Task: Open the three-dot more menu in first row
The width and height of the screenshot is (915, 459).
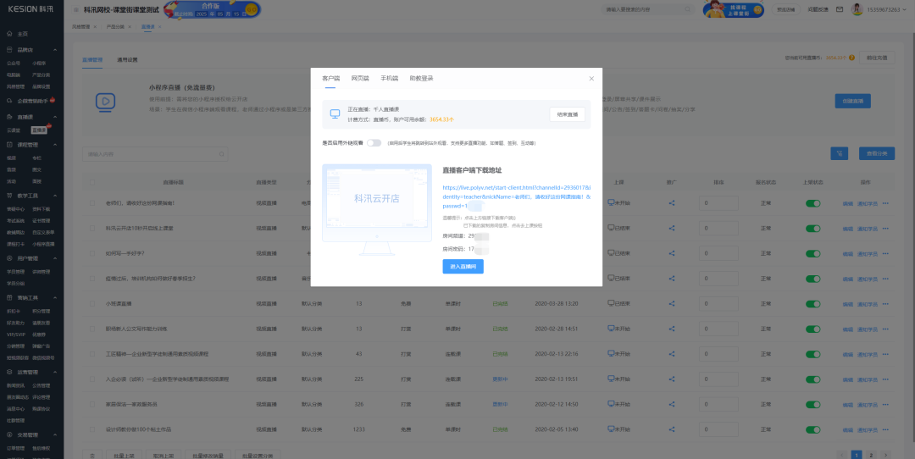Action: point(887,203)
